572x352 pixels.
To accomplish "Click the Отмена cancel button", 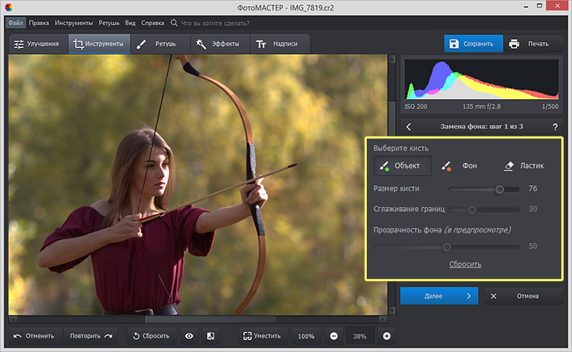I will point(523,296).
